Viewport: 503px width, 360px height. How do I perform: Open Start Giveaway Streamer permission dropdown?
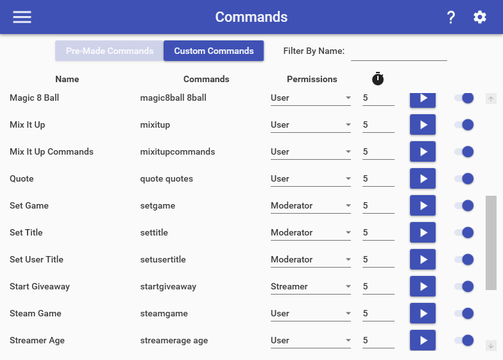click(311, 286)
